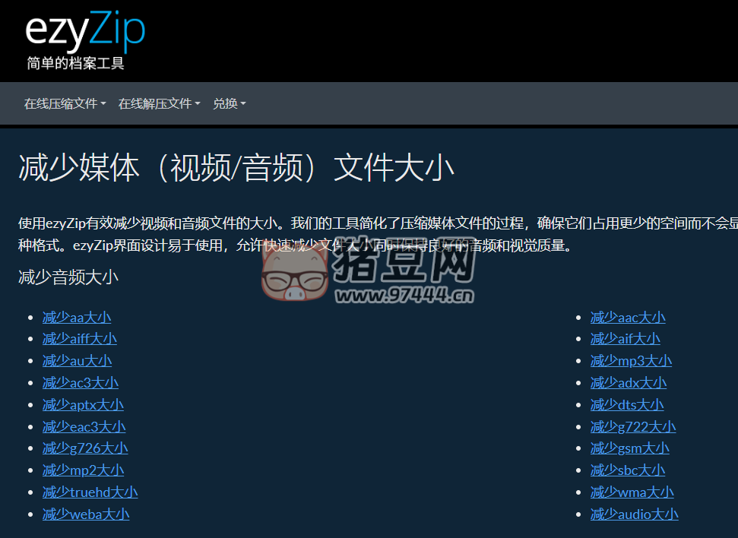
Task: Click the 减少音频大小 subheading
Action: pyautogui.click(x=68, y=277)
